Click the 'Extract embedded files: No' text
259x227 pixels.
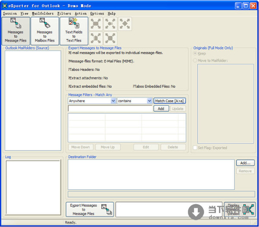[90, 86]
